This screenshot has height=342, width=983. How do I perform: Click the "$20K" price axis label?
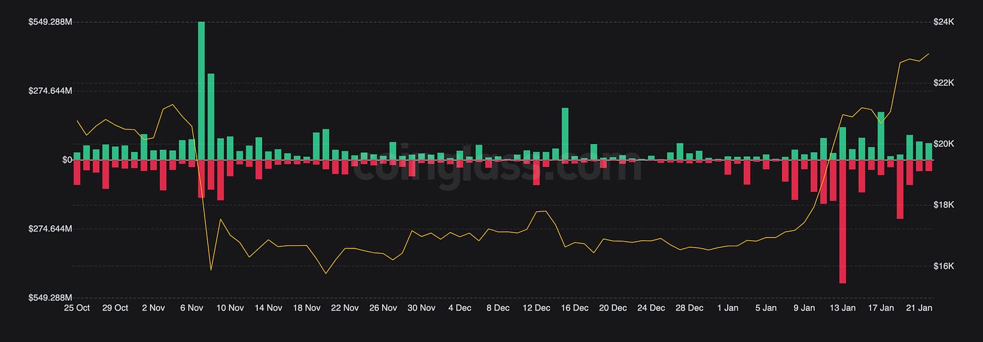pos(944,144)
